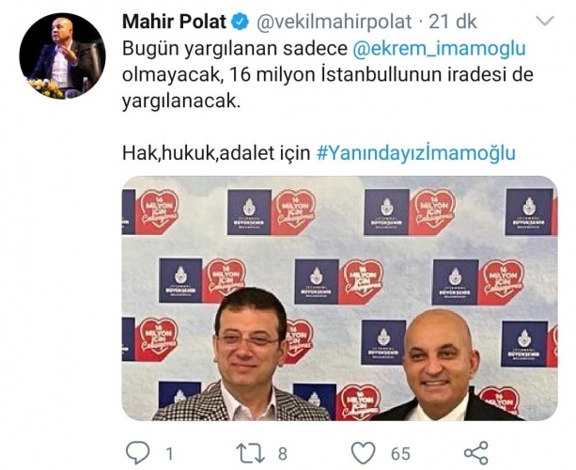Click the 'Hak,hukuk,adalet için' text line
The image size is (576, 470).
[x=216, y=153]
